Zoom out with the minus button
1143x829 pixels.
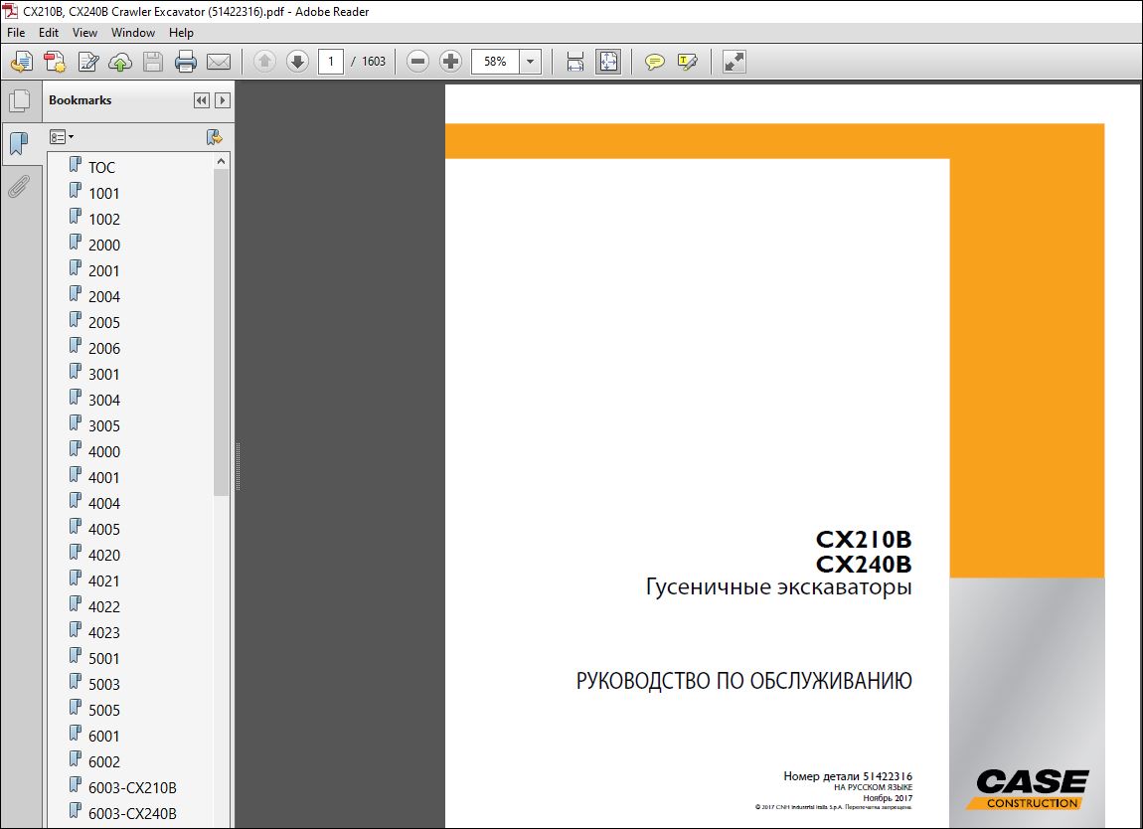(x=417, y=62)
